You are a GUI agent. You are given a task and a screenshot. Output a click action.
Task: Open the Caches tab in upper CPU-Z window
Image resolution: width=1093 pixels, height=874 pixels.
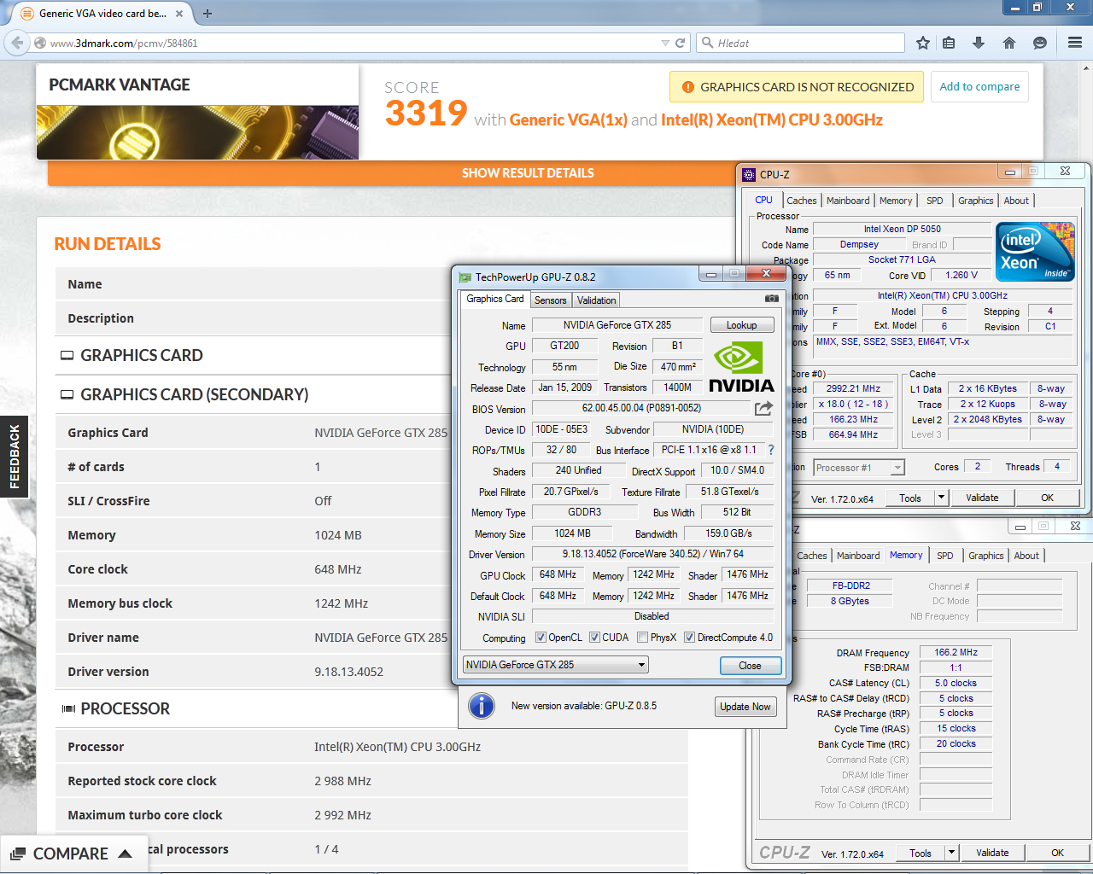pyautogui.click(x=801, y=201)
